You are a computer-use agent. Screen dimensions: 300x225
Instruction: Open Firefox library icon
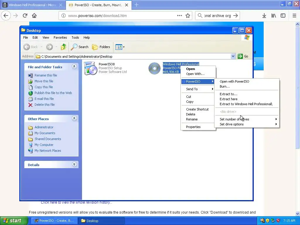click(x=274, y=16)
